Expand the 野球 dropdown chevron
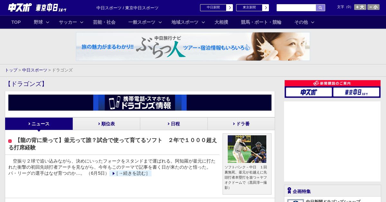The width and height of the screenshot is (386, 202). pyautogui.click(x=48, y=22)
